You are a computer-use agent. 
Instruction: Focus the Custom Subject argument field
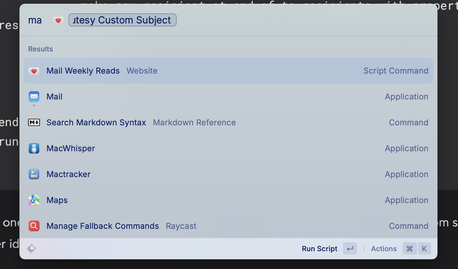[122, 20]
